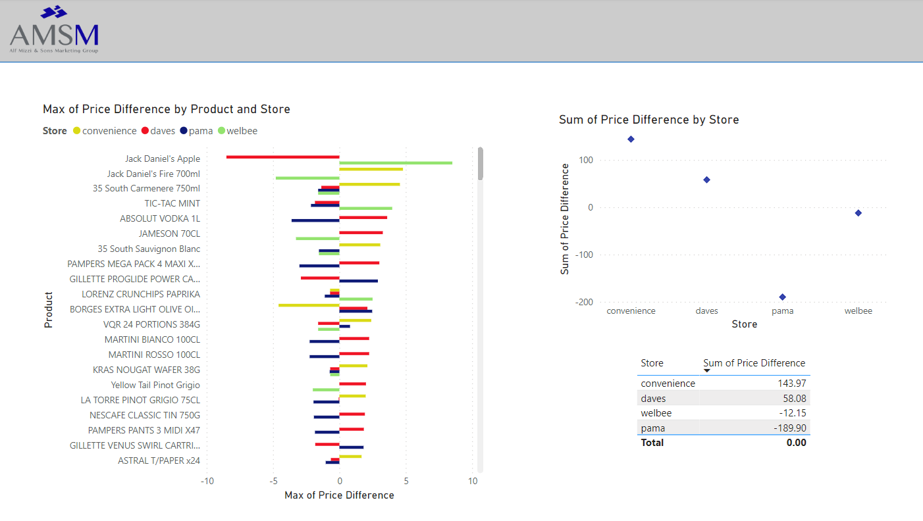Click the PAMPERS PANTS 3 MIDI X47 label
This screenshot has height=521, width=923.
[144, 430]
